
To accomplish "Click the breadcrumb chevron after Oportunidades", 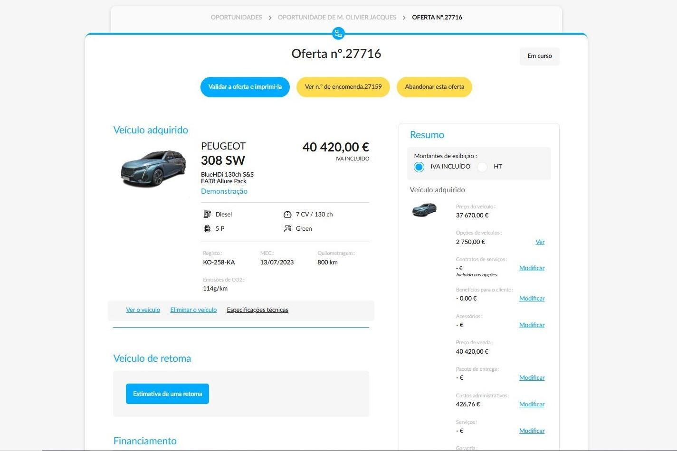I will tap(270, 18).
